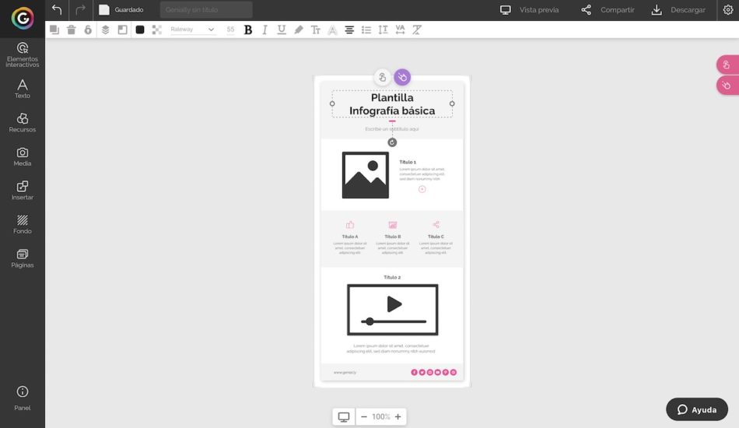Image resolution: width=739 pixels, height=428 pixels.
Task: Toggle underline formatting
Action: 282,30
